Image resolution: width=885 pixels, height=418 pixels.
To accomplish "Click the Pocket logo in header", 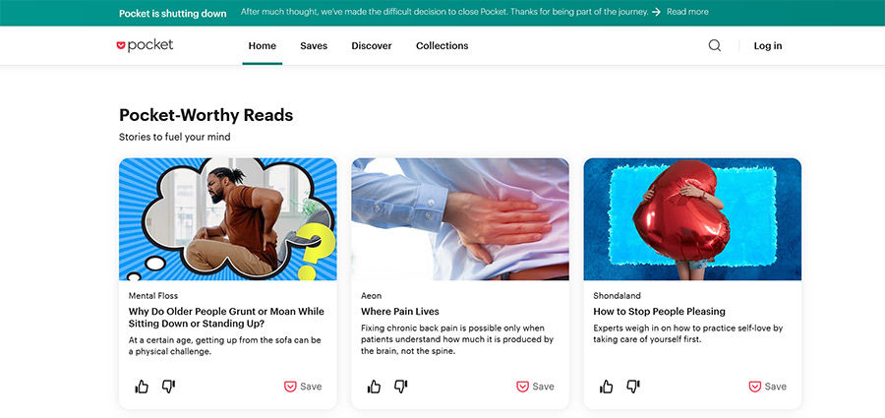I will click(x=145, y=46).
